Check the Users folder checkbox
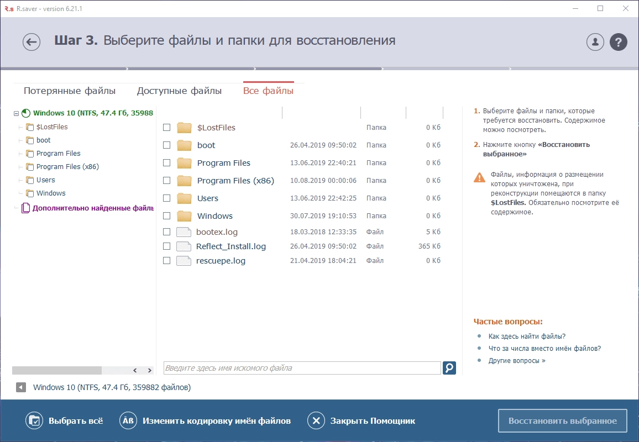The width and height of the screenshot is (639, 442). 167,198
